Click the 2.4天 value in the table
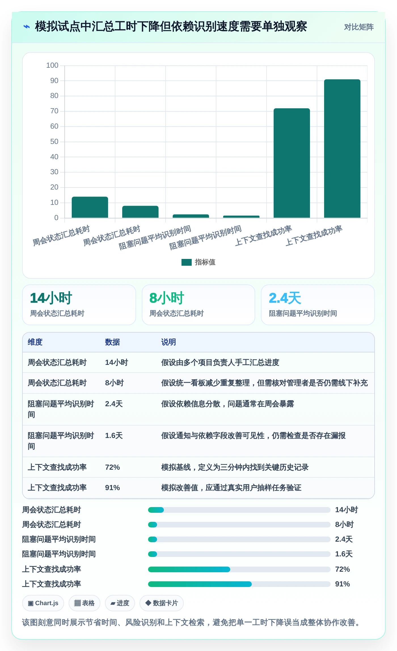Screen dimensions: 397x651 114,404
